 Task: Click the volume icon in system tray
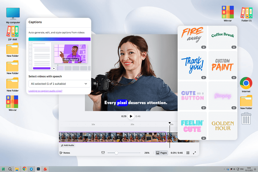click(x=234, y=169)
